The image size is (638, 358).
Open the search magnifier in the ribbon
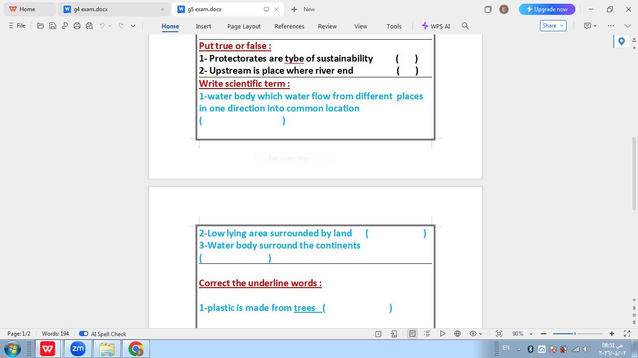pyautogui.click(x=465, y=26)
